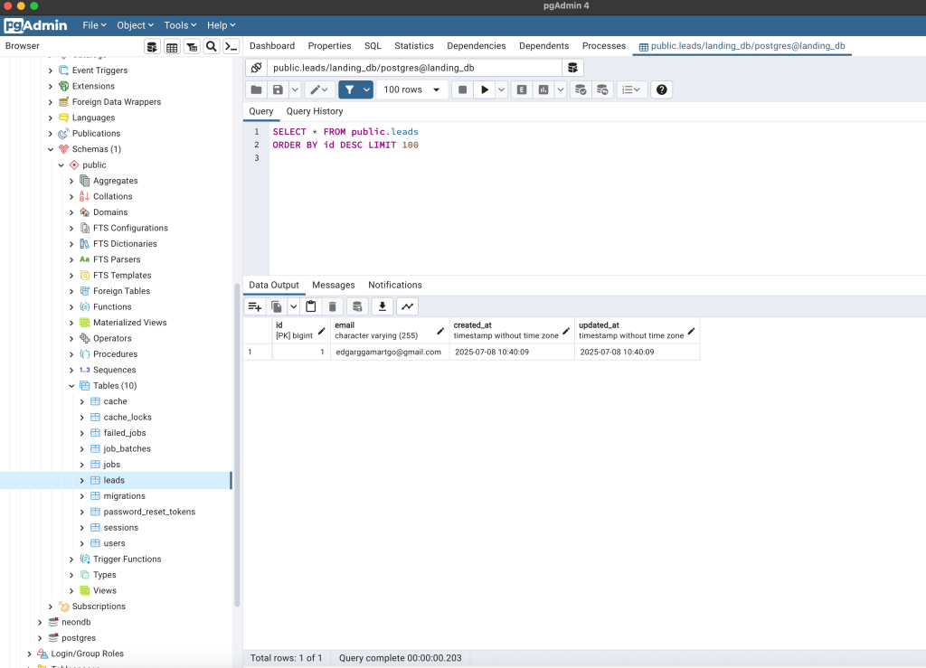This screenshot has width=926, height=668.
Task: Open the Tools menu
Action: coord(181,25)
